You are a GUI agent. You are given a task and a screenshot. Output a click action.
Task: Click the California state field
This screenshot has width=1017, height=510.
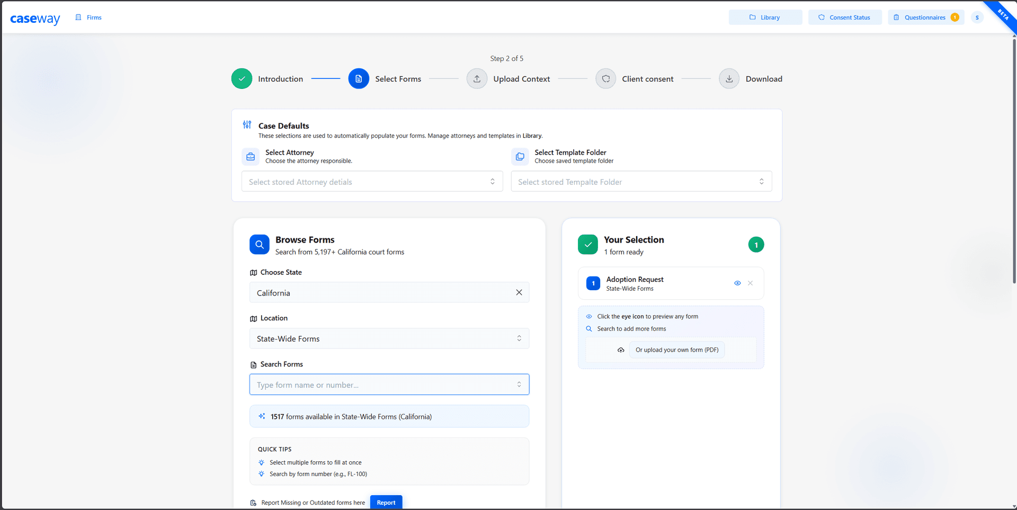[389, 292]
